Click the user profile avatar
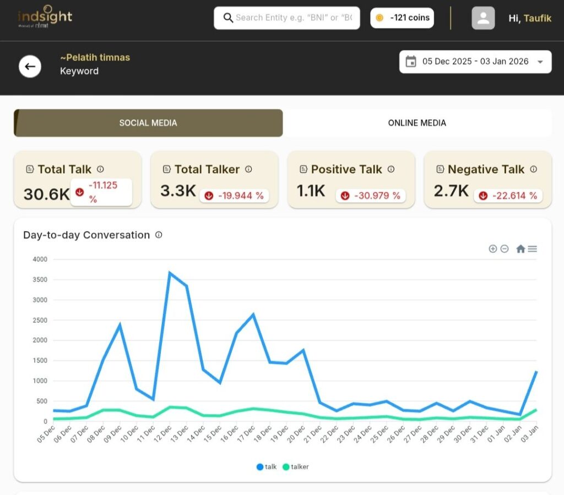Viewport: 564px width, 495px height. [483, 18]
